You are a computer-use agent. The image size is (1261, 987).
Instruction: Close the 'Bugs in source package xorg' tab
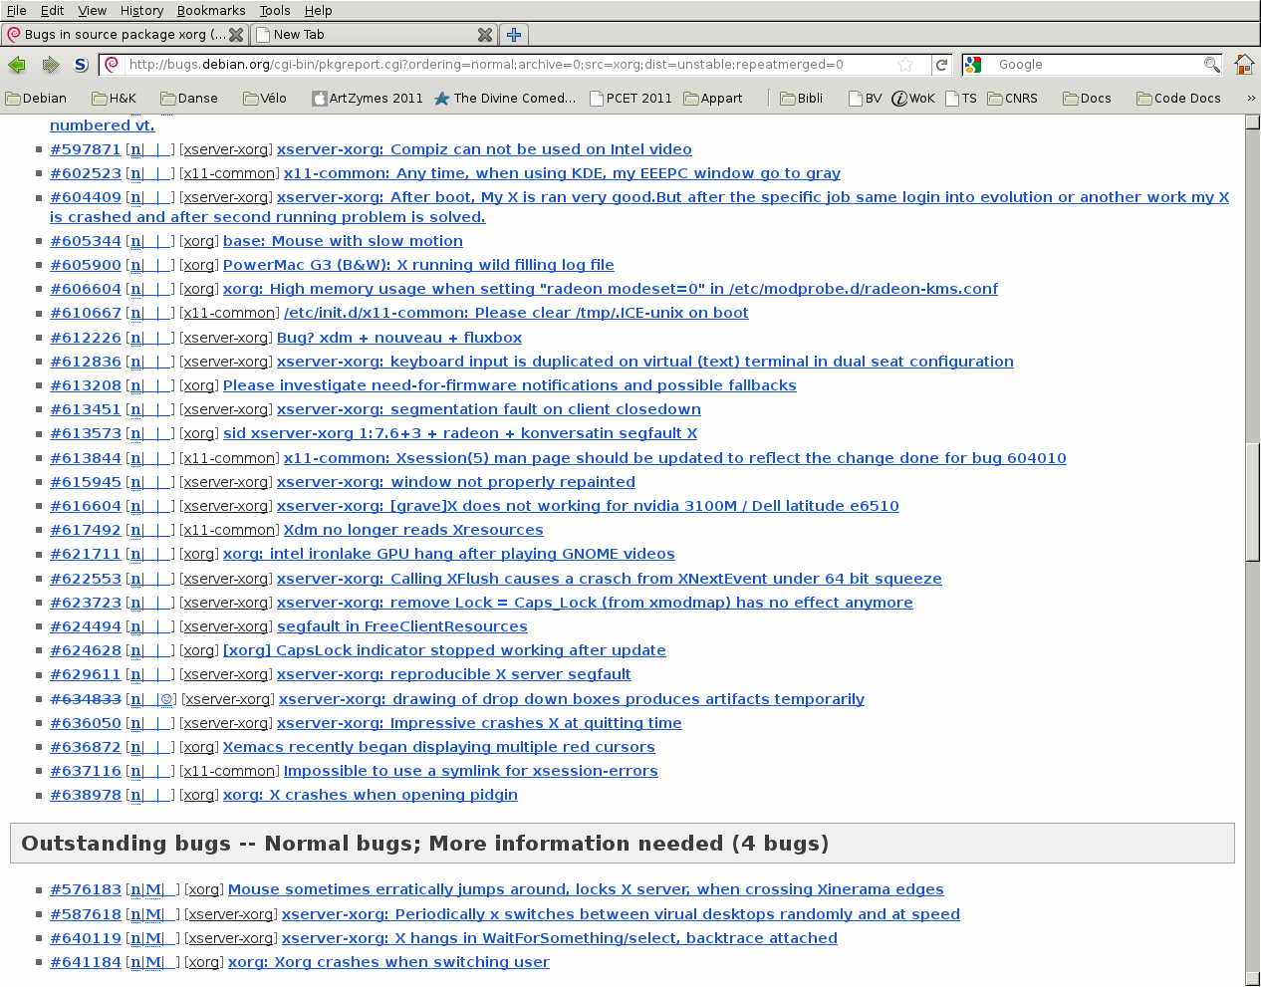tap(236, 35)
